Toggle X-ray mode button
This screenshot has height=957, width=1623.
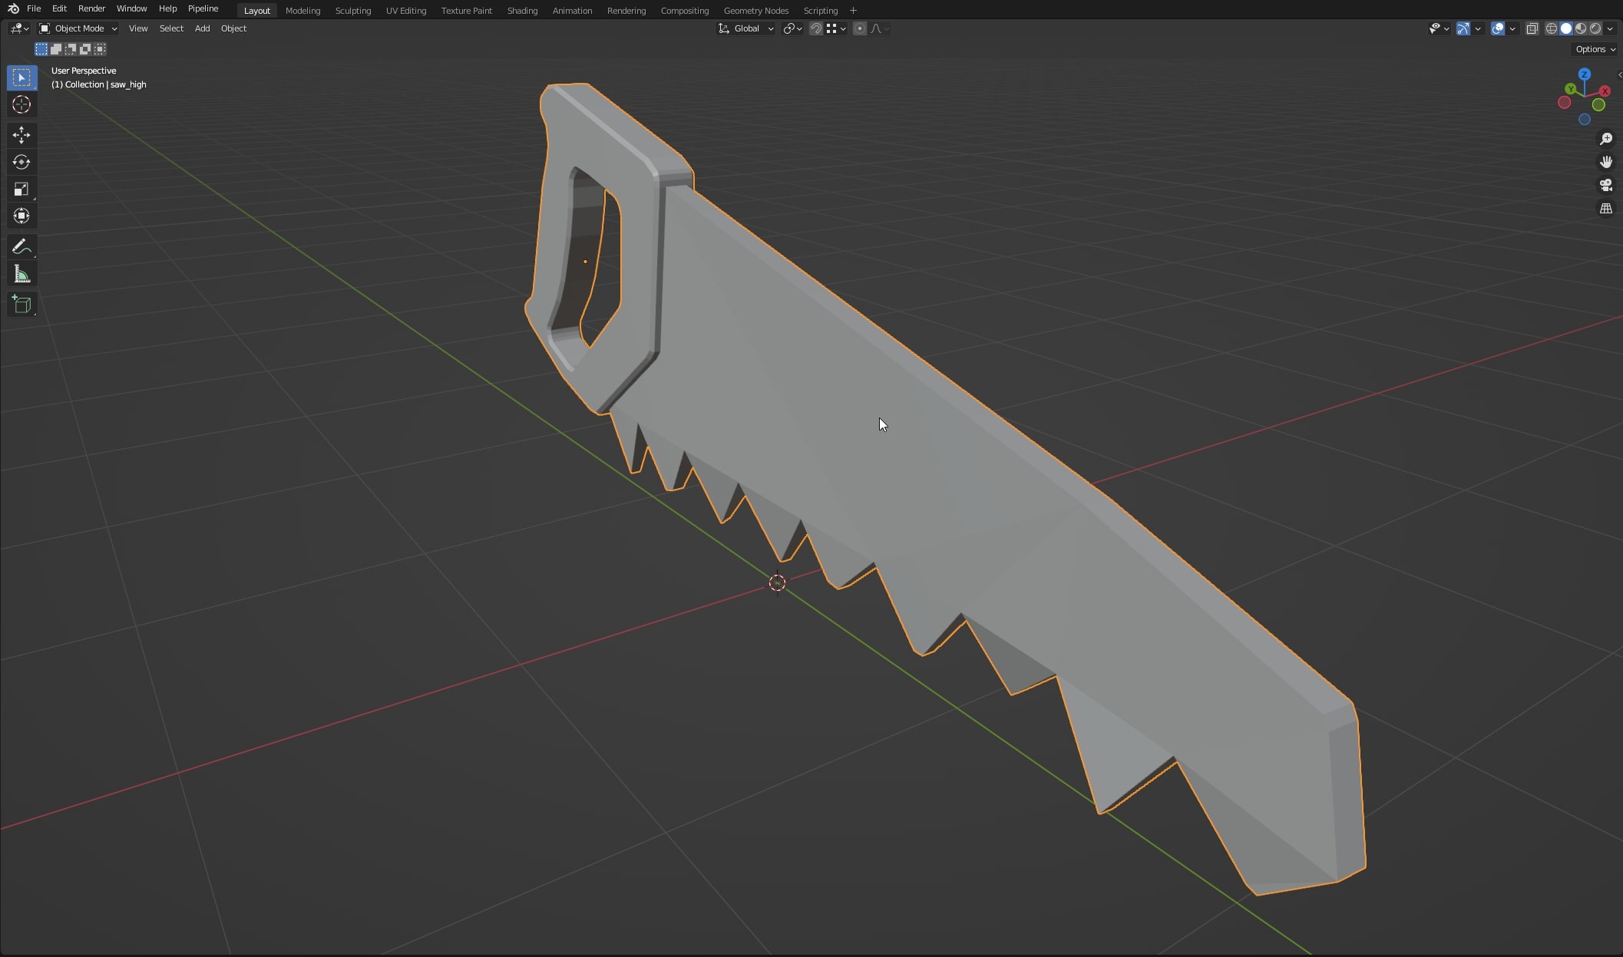1532,28
